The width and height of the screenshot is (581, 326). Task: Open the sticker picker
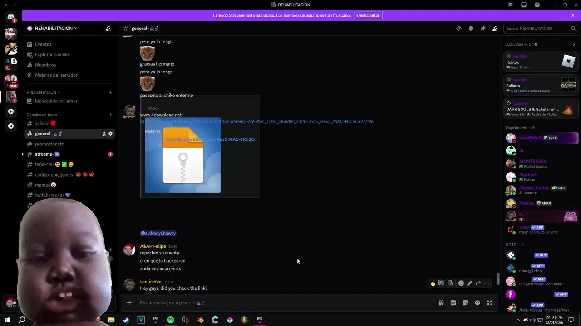click(465, 303)
